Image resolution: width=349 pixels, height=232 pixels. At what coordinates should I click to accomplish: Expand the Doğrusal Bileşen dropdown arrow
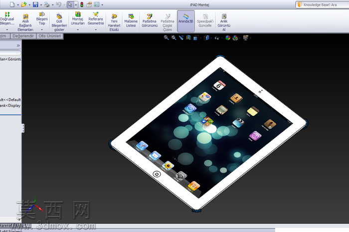7,29
